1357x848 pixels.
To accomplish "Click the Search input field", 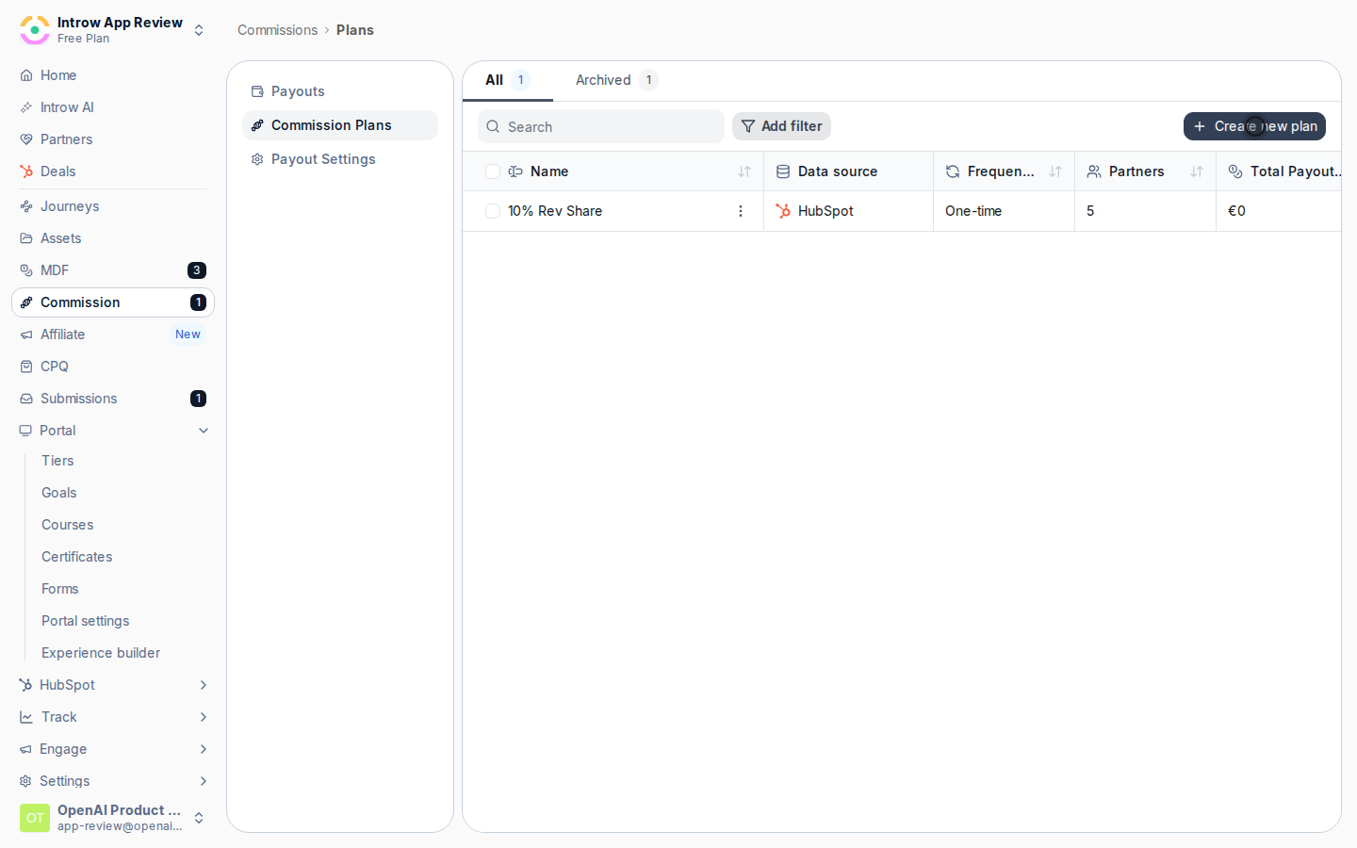I will coord(601,126).
